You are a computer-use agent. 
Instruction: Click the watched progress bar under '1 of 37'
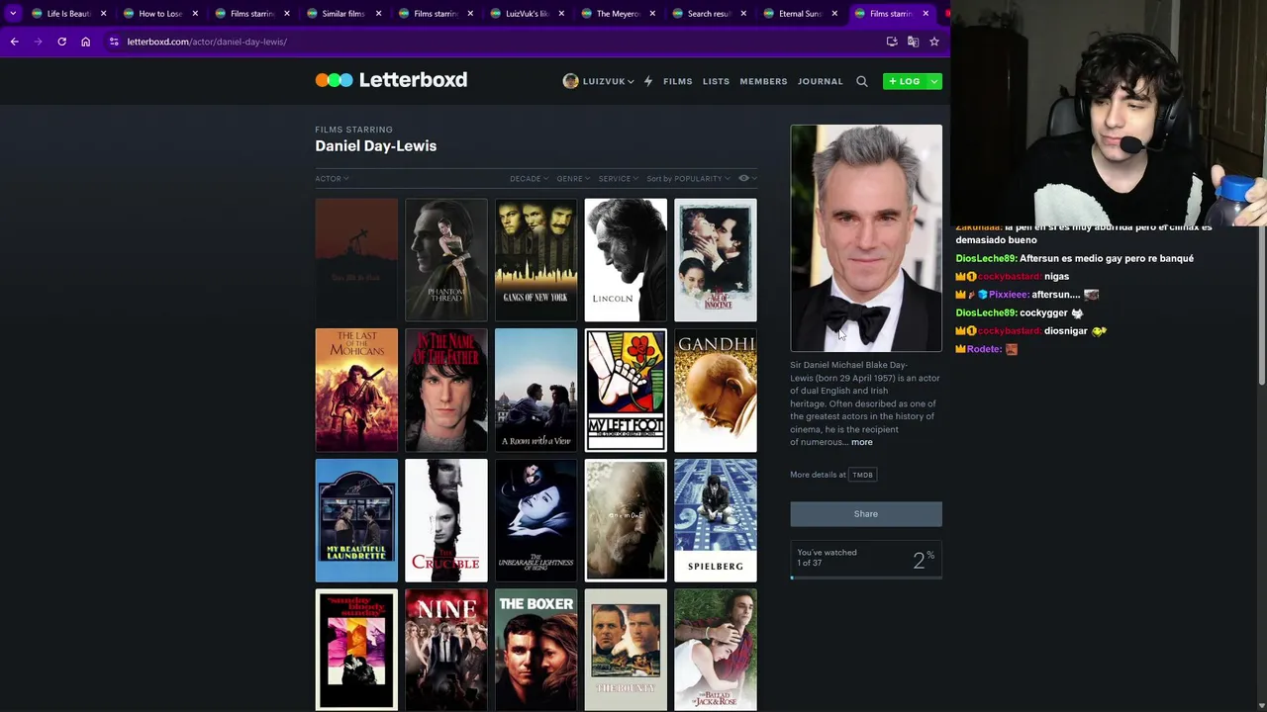coord(866,577)
